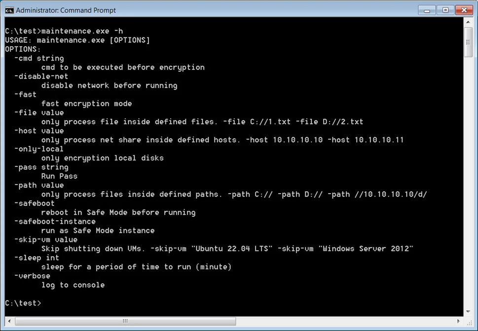478x331 pixels.
Task: Click the "-verbose" option text
Action: [33, 276]
